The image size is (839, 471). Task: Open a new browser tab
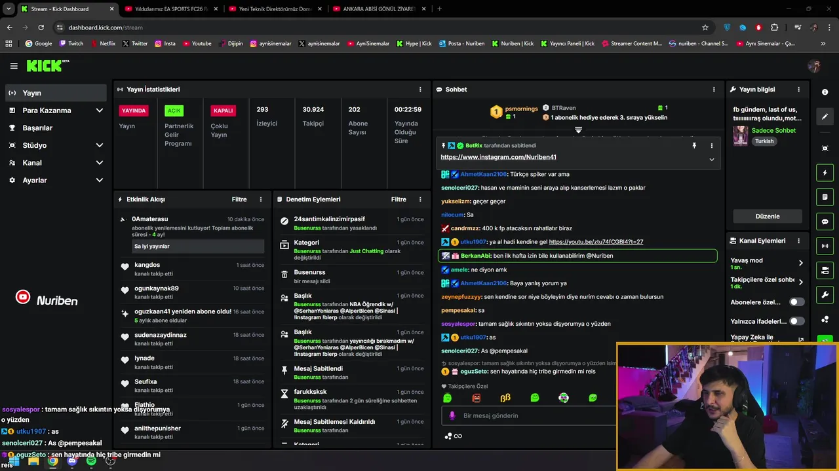(439, 9)
